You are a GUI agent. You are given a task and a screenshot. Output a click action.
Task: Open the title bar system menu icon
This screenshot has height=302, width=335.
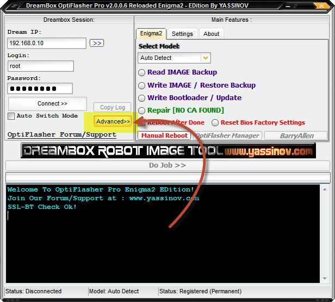[14, 6]
